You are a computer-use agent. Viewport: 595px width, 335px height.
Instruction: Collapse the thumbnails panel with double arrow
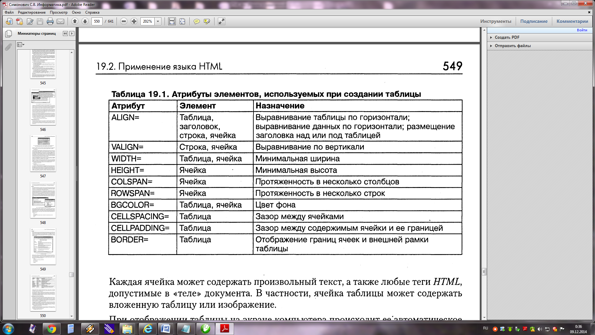pyautogui.click(x=65, y=33)
